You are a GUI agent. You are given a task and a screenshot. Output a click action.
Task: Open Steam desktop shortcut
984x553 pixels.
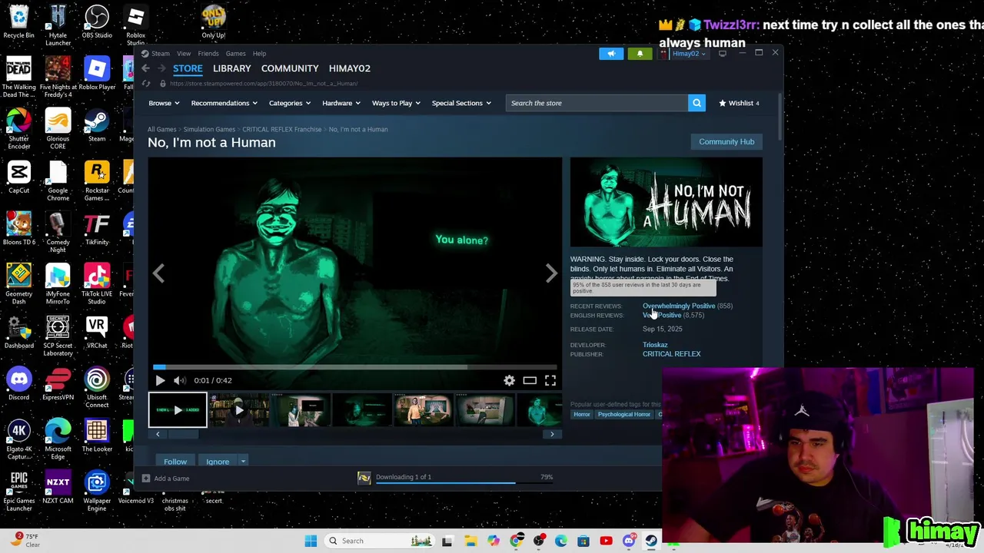pyautogui.click(x=97, y=125)
